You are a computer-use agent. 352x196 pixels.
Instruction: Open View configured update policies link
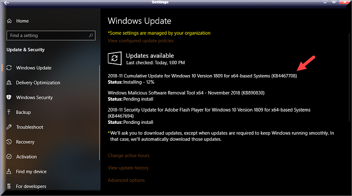[140, 41]
